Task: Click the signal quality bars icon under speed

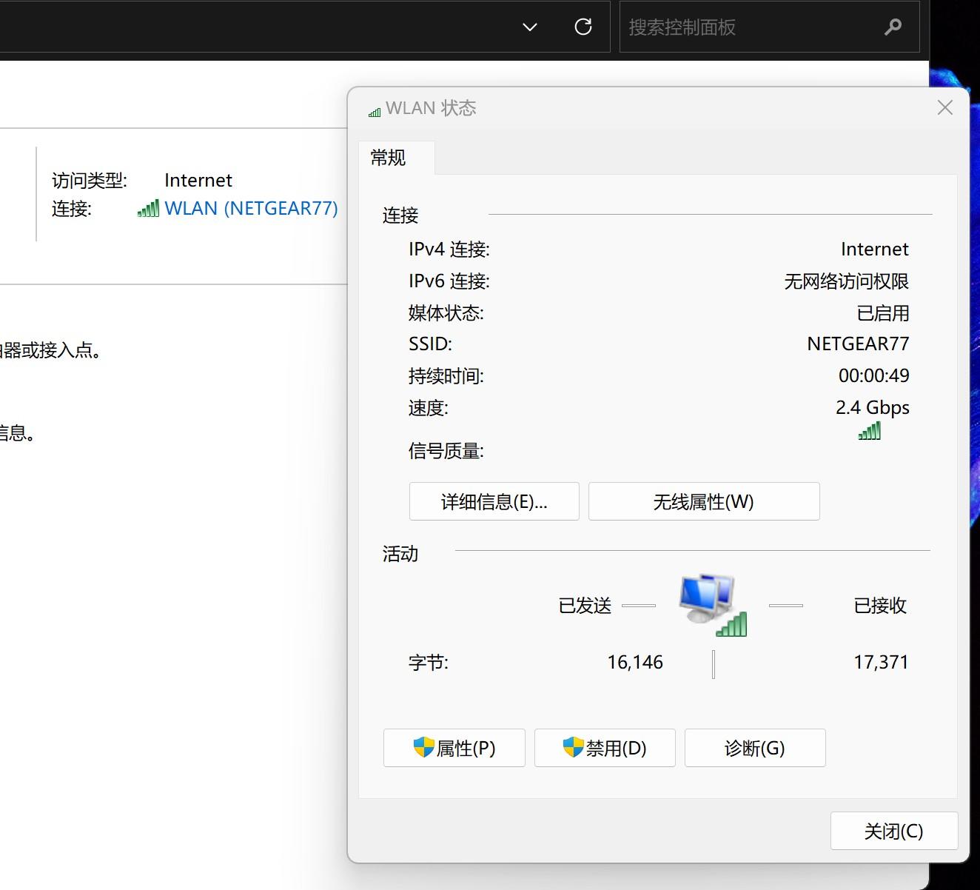Action: [870, 431]
